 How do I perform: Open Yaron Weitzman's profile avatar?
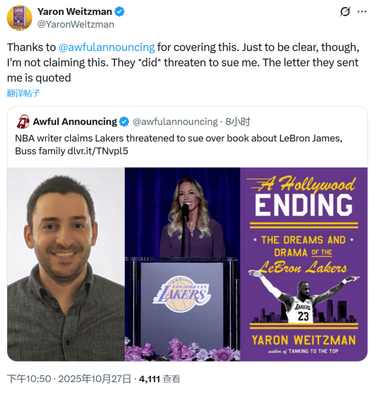19,18
